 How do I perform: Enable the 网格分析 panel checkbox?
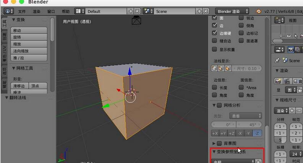[x=219, y=105]
